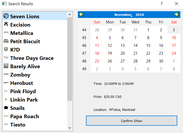
Task: Click October 31 in week 44 row
Action: 135,30
